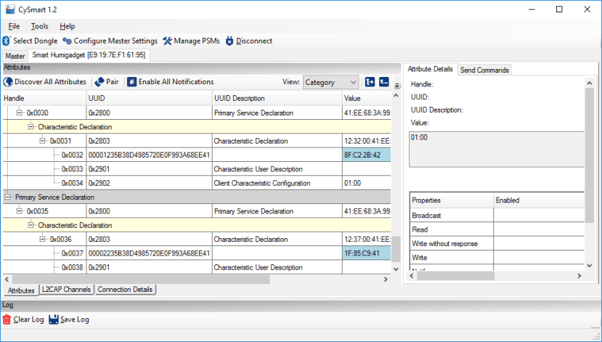Click the Pair button
This screenshot has width=602, height=342.
point(107,82)
